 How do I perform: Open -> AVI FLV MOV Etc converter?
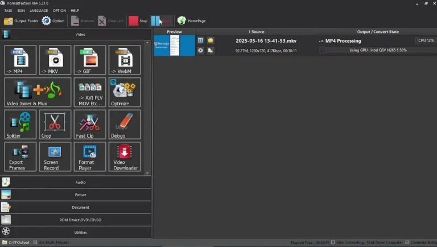90,92
